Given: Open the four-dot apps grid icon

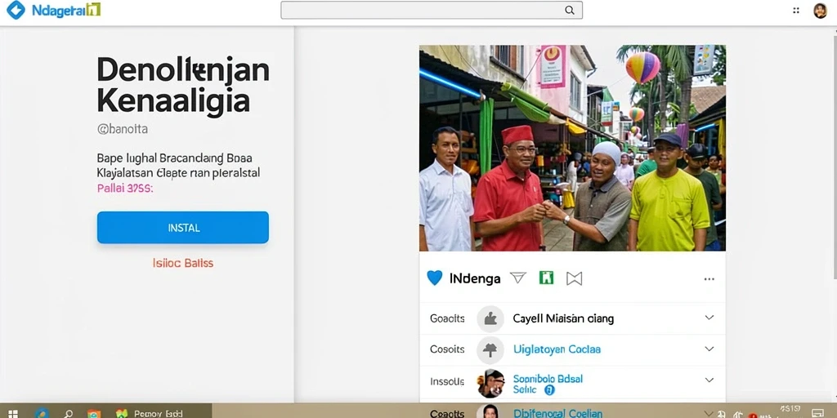Looking at the screenshot, I should click(796, 10).
